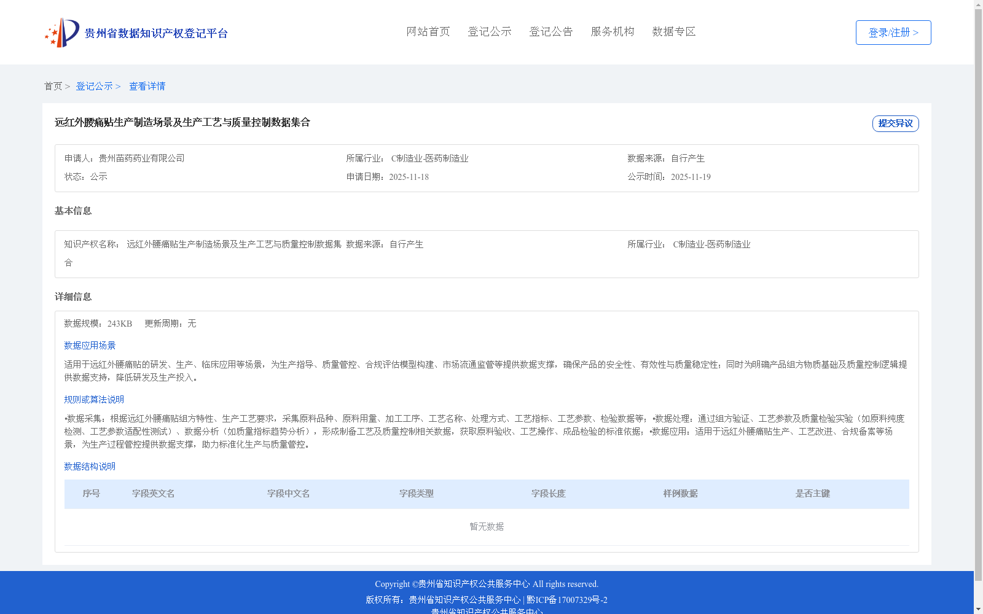Click the 状态：公示 status text
The width and height of the screenshot is (983, 614).
[x=86, y=177]
